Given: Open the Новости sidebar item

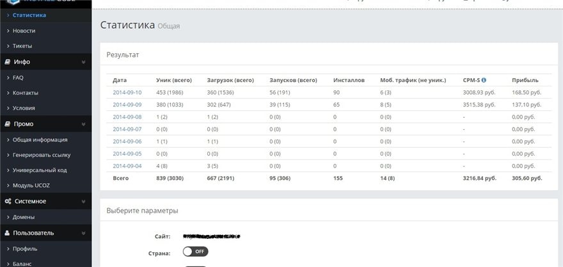Looking at the screenshot, I should (x=24, y=31).
